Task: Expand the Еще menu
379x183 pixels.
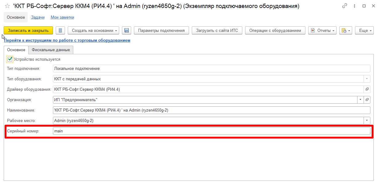Action: coord(364,30)
